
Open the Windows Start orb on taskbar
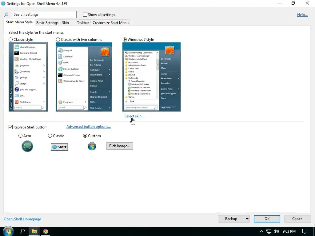(8, 231)
